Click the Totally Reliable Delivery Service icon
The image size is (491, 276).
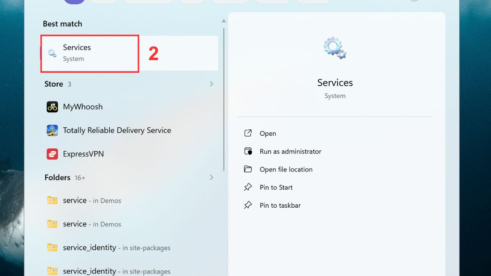click(52, 130)
